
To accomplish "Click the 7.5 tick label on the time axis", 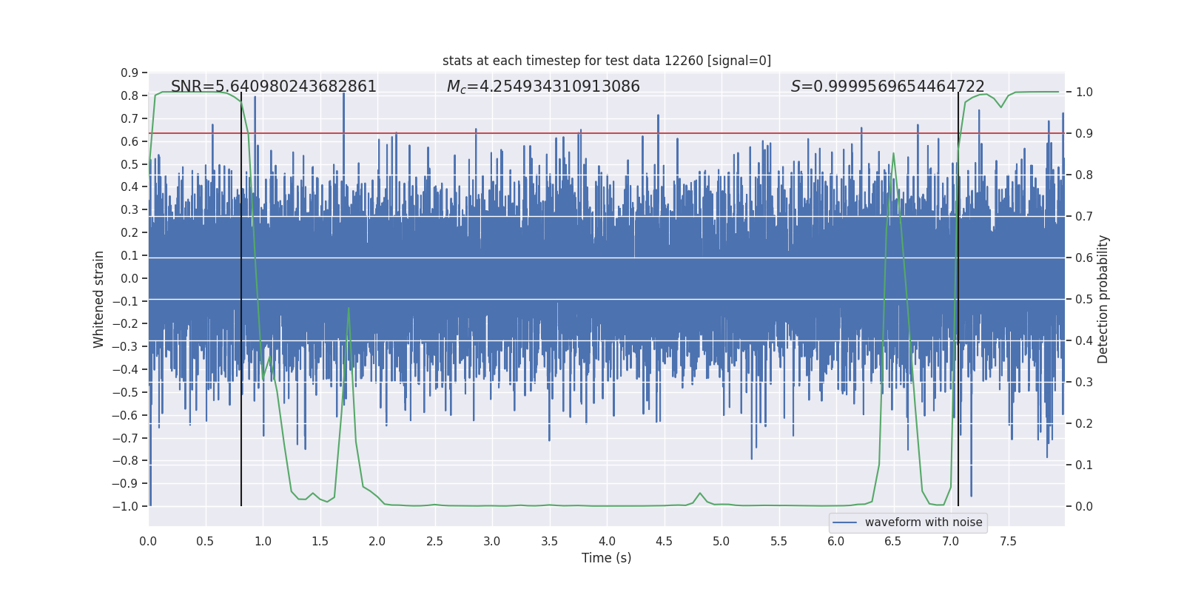I will coord(1008,541).
